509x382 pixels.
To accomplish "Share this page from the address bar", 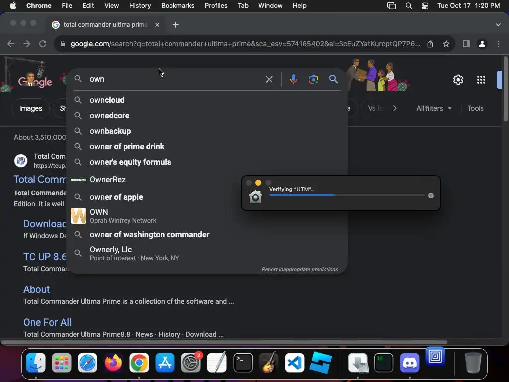I will pyautogui.click(x=430, y=44).
